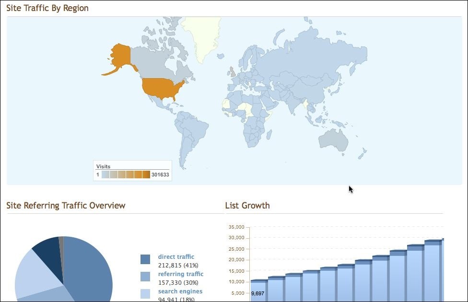The height and width of the screenshot is (302, 468).
Task: Click Canada on the world map
Action: point(155,64)
